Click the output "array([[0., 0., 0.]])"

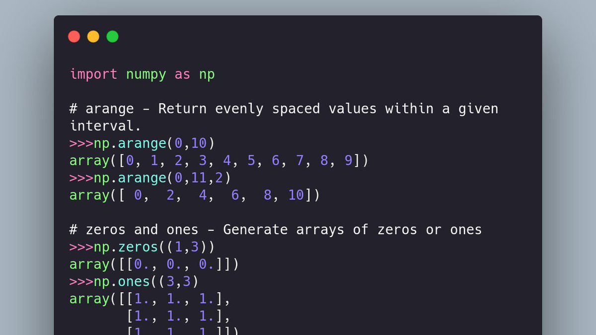[x=154, y=264]
